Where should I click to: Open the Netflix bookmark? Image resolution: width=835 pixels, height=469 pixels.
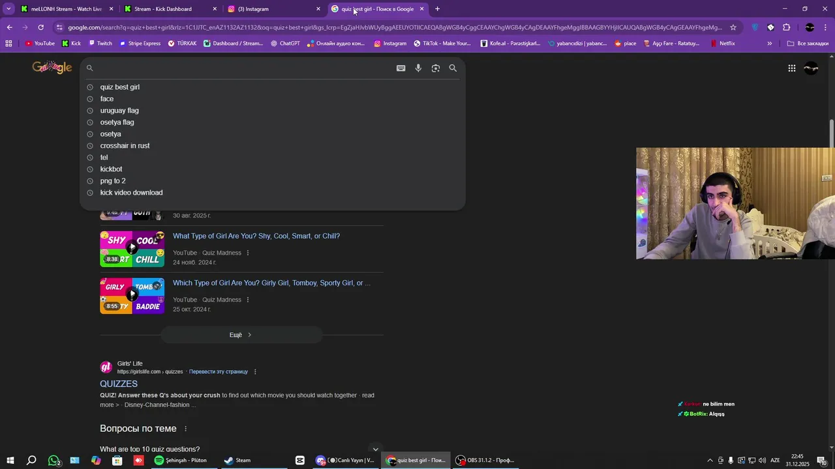(723, 44)
